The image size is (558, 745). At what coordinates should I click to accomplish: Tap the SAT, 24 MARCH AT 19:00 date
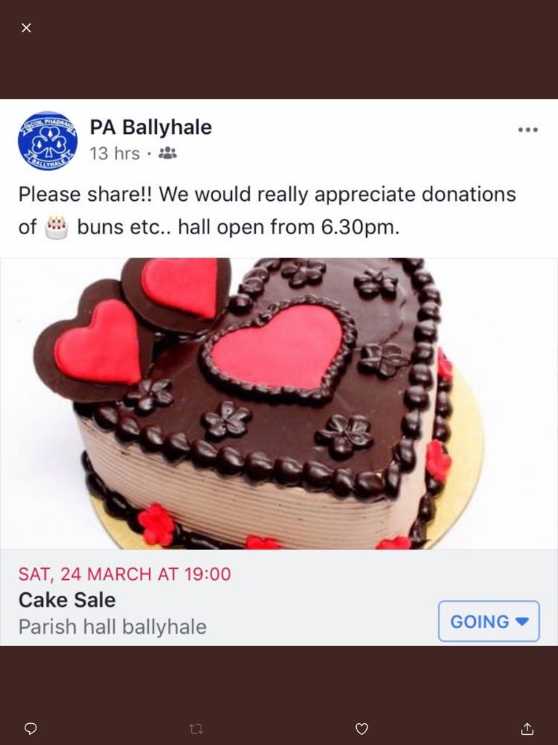pos(125,574)
